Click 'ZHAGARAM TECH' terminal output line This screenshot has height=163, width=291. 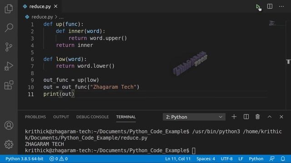coord(45,144)
